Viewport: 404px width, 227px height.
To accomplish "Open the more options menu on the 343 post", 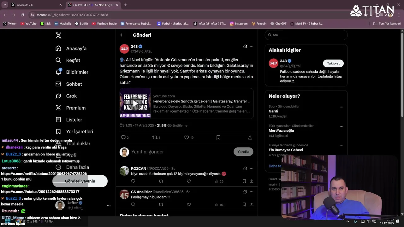I will point(252,46).
